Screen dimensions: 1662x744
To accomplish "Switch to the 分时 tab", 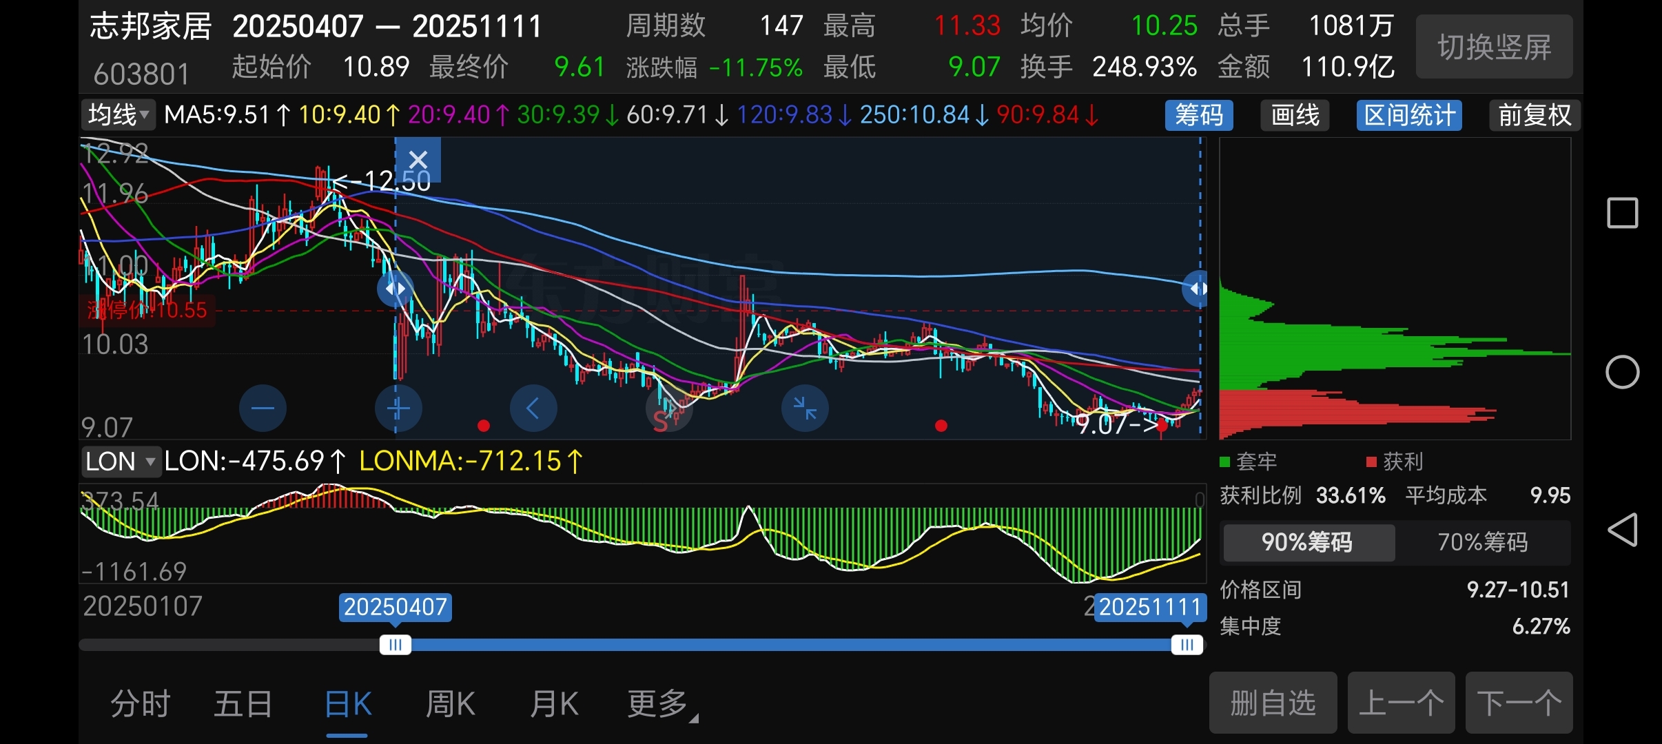I will (x=141, y=704).
